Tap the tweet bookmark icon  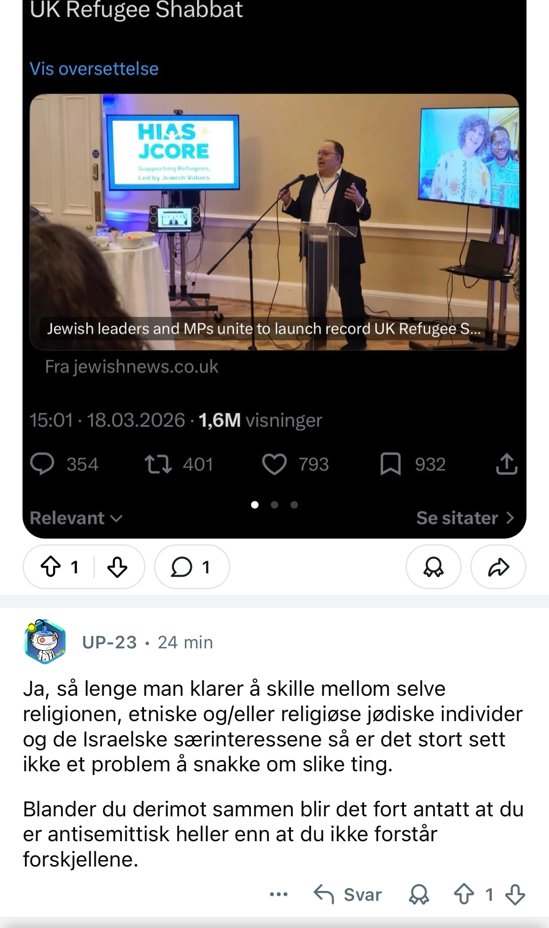pos(390,464)
